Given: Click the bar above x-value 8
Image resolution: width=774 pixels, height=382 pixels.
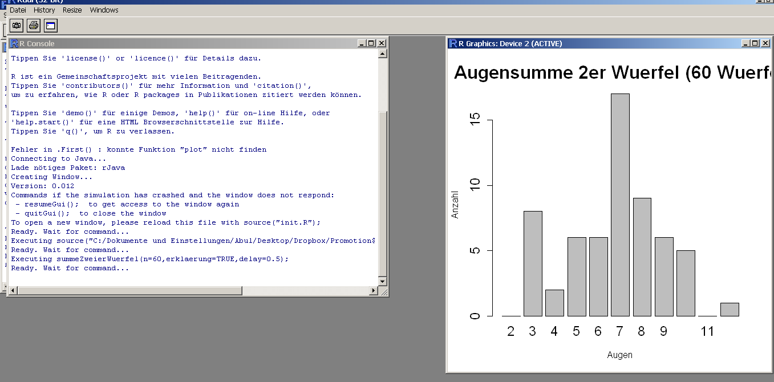Looking at the screenshot, I should tap(642, 257).
